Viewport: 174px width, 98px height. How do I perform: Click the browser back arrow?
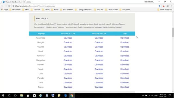pyautogui.click(x=2, y=6)
